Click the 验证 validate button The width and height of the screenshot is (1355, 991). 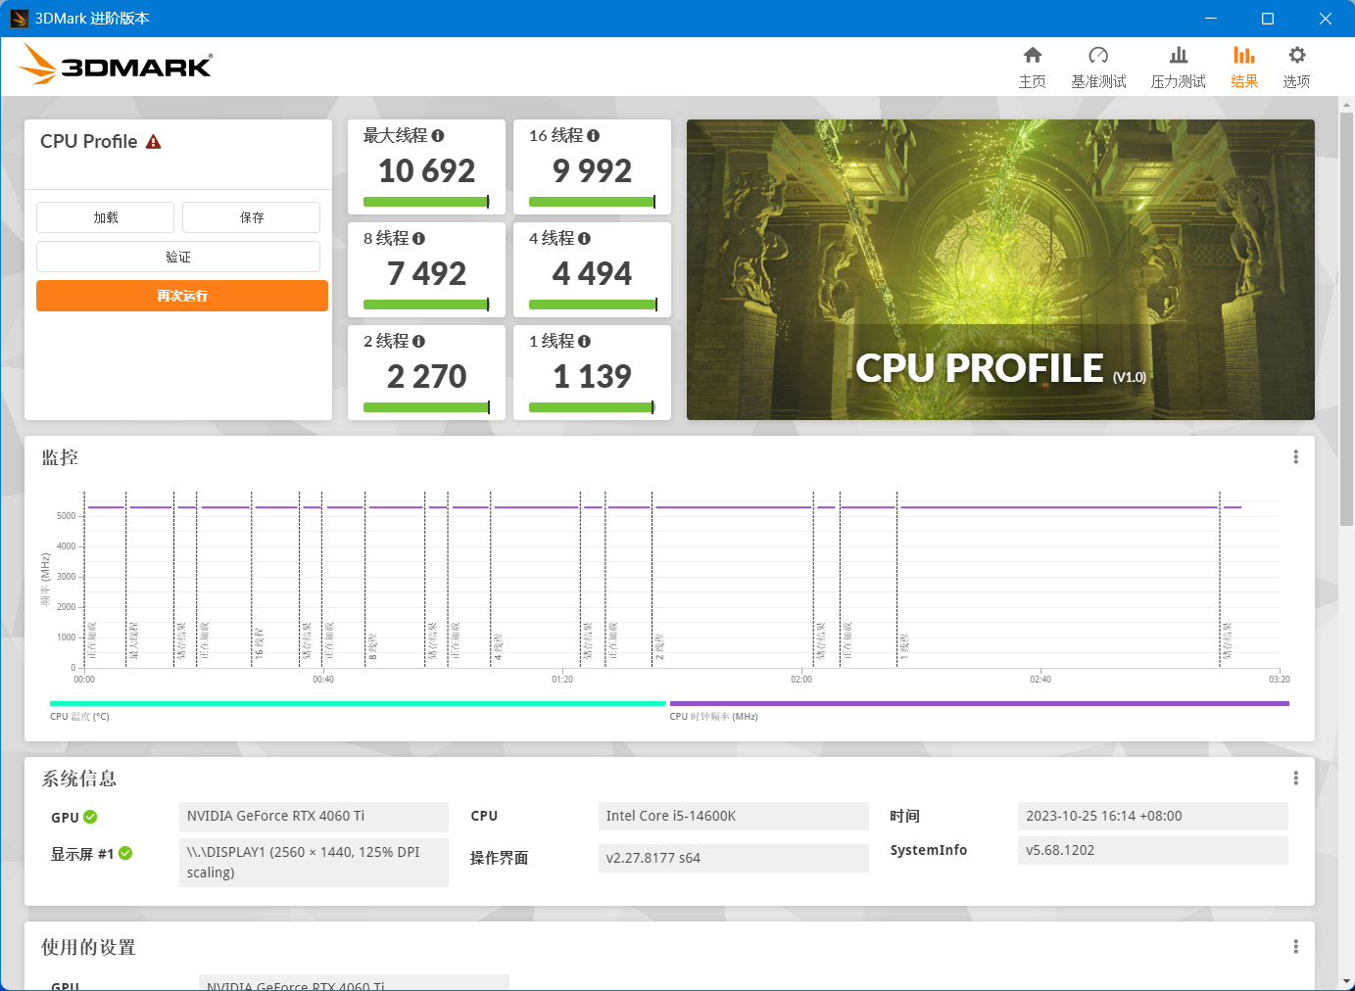(178, 257)
